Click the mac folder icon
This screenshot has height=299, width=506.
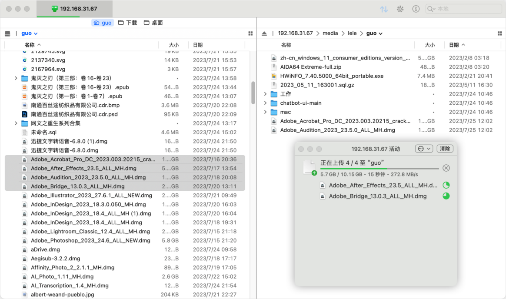coord(274,112)
